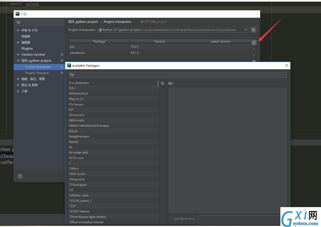Click the Package column header
This screenshot has height=227, width=321.
pyautogui.click(x=99, y=41)
